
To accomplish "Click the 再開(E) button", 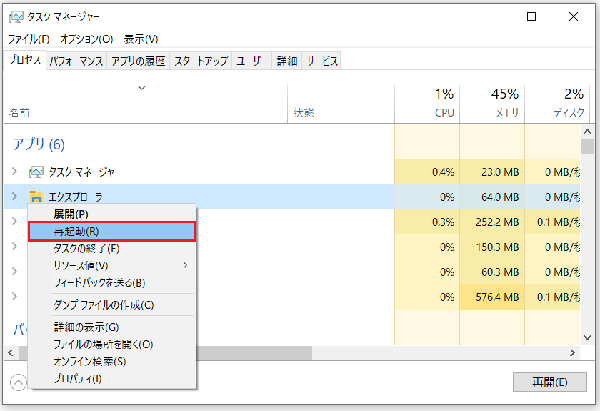I will pos(549,382).
